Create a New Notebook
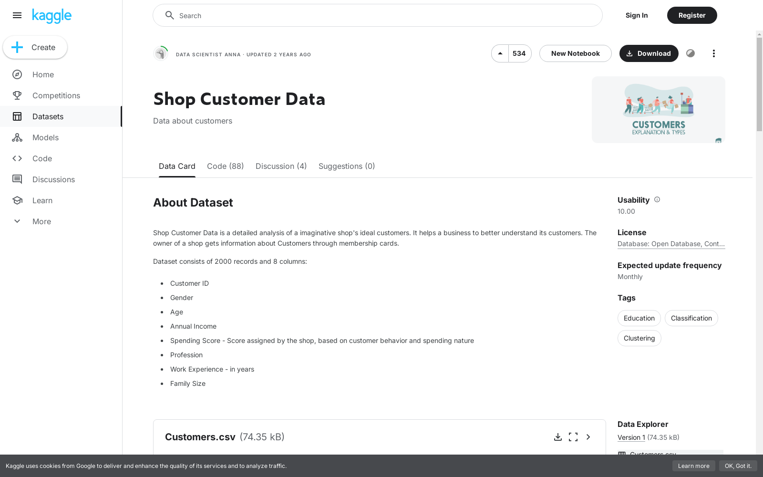 tap(575, 53)
